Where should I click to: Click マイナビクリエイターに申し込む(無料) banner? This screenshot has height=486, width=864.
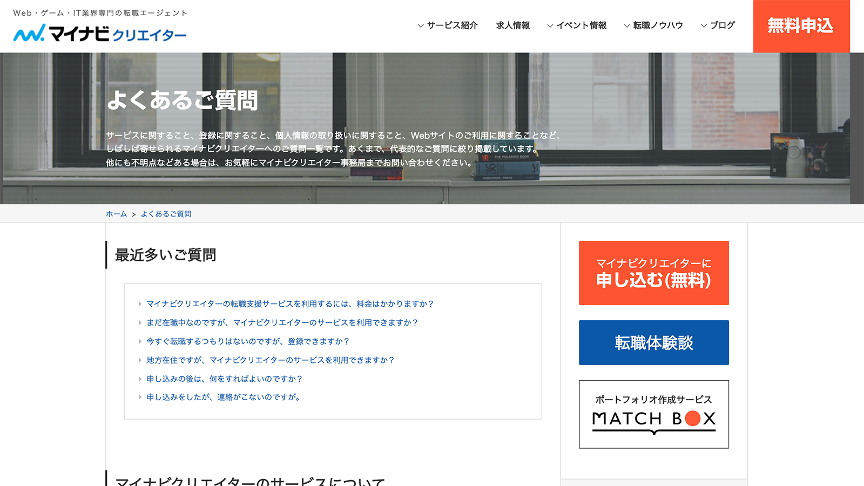[654, 273]
